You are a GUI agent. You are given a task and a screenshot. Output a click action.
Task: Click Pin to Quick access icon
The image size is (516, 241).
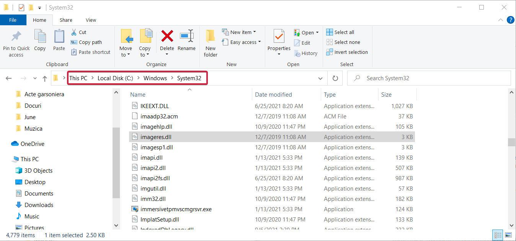pos(16,37)
